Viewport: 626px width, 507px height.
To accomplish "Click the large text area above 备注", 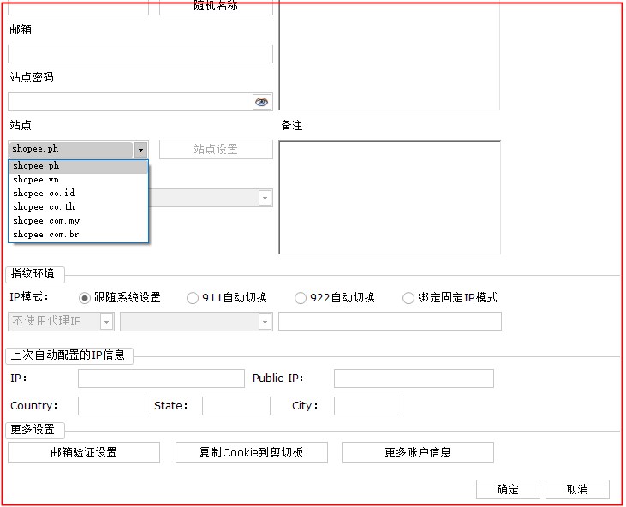I will (x=390, y=55).
